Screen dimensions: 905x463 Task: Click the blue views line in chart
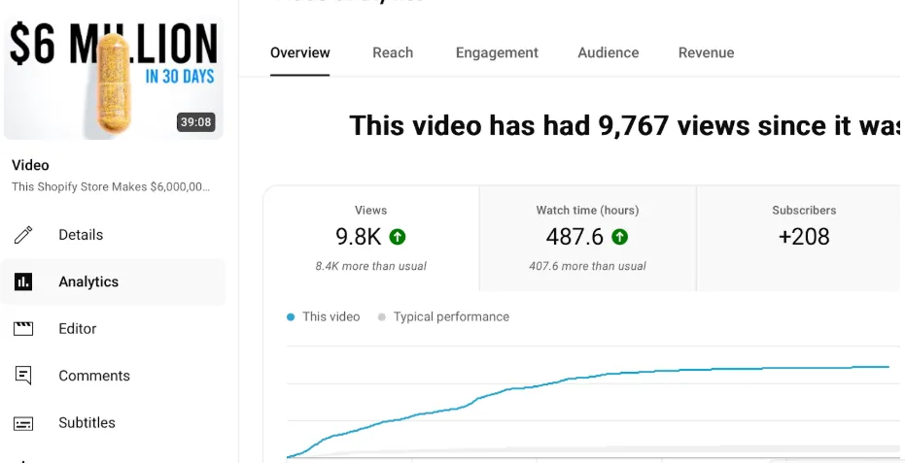tap(587, 378)
